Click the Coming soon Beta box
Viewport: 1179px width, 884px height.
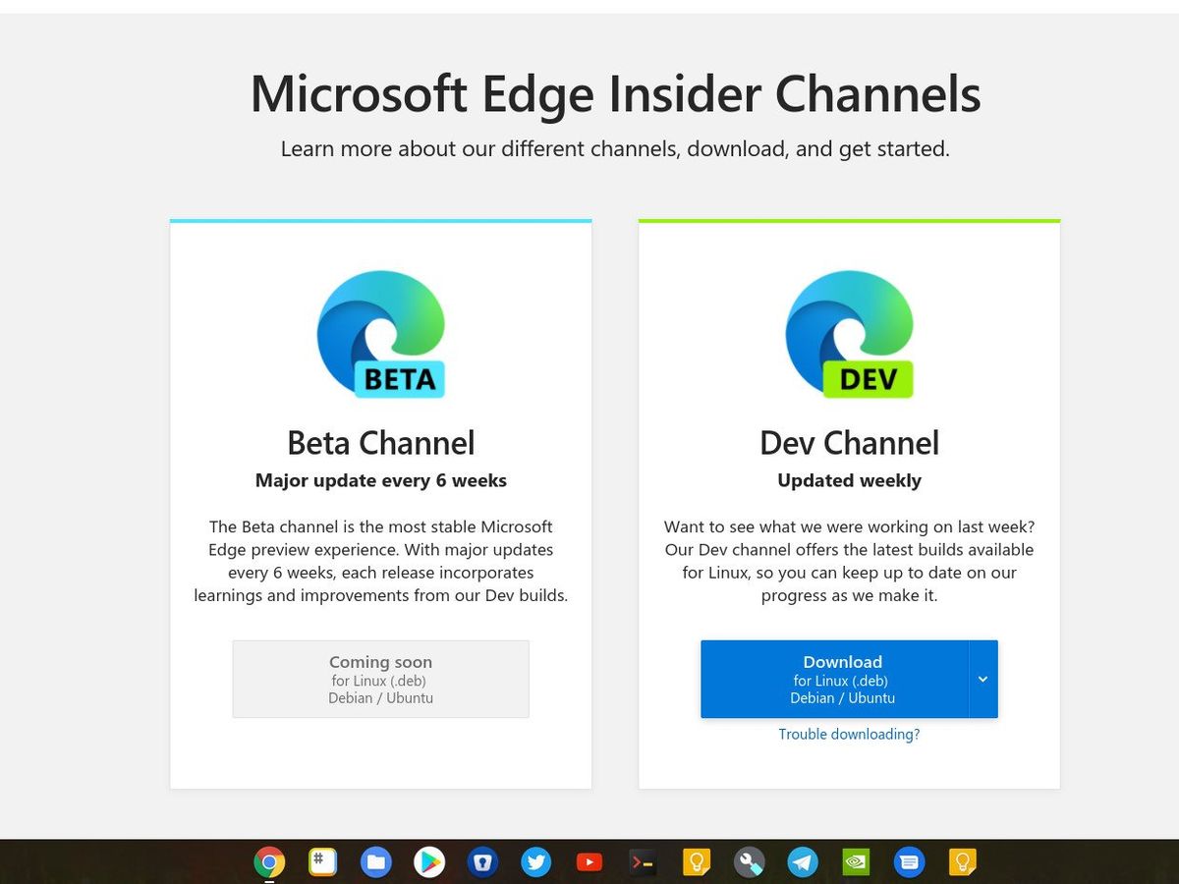(x=380, y=679)
